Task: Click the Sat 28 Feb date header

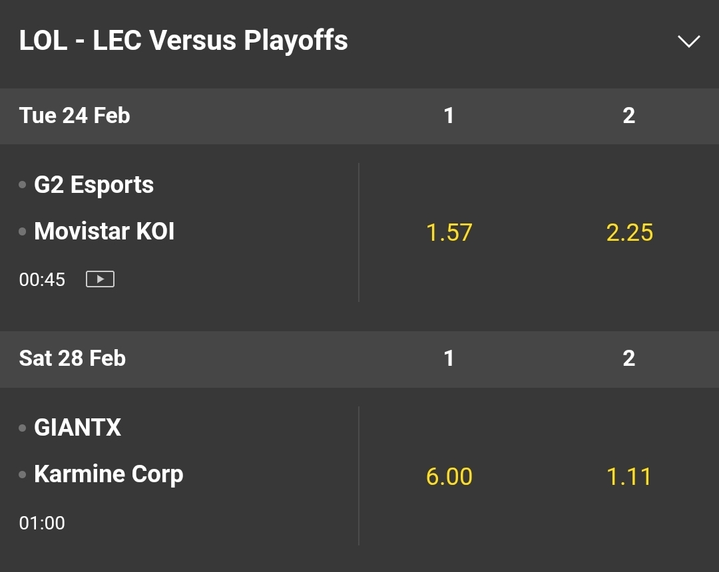Action: pos(73,358)
